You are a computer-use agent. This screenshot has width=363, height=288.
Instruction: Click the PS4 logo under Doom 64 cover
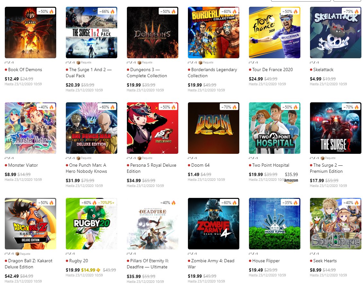tap(192, 158)
